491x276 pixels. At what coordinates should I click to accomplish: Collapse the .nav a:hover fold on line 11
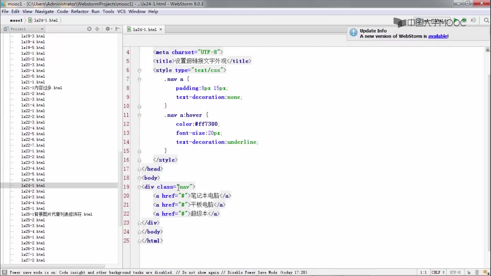pyautogui.click(x=139, y=115)
